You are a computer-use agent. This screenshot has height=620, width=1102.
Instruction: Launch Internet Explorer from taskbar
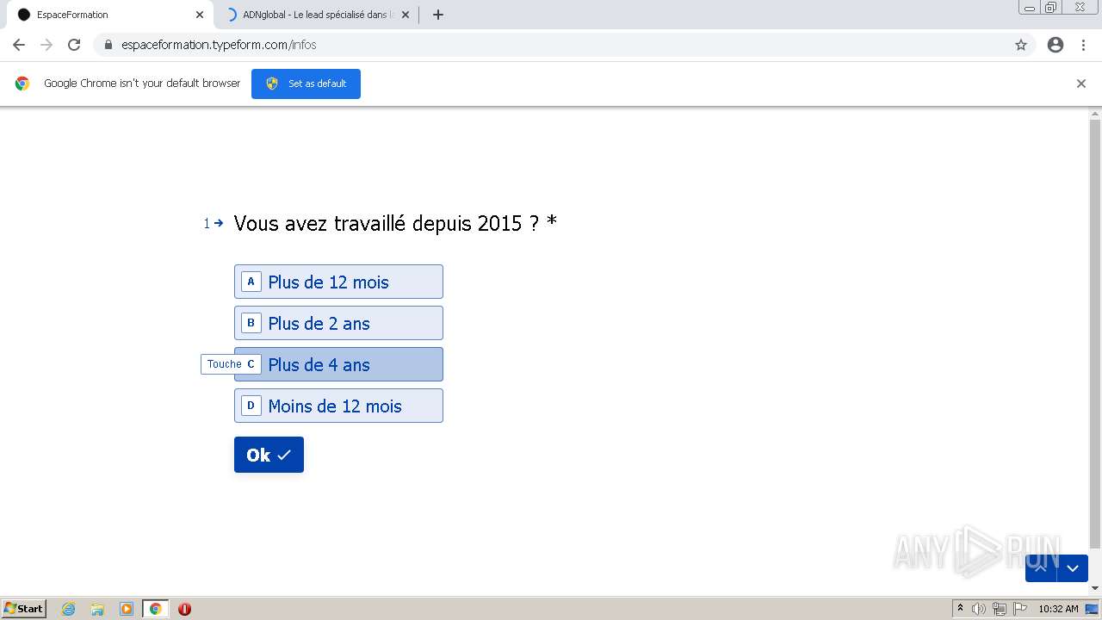[x=69, y=609]
